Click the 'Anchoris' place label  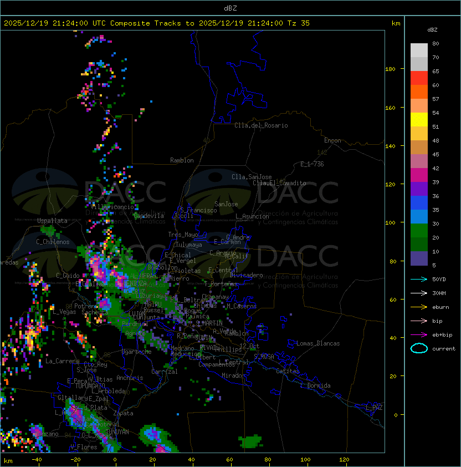(x=130, y=378)
